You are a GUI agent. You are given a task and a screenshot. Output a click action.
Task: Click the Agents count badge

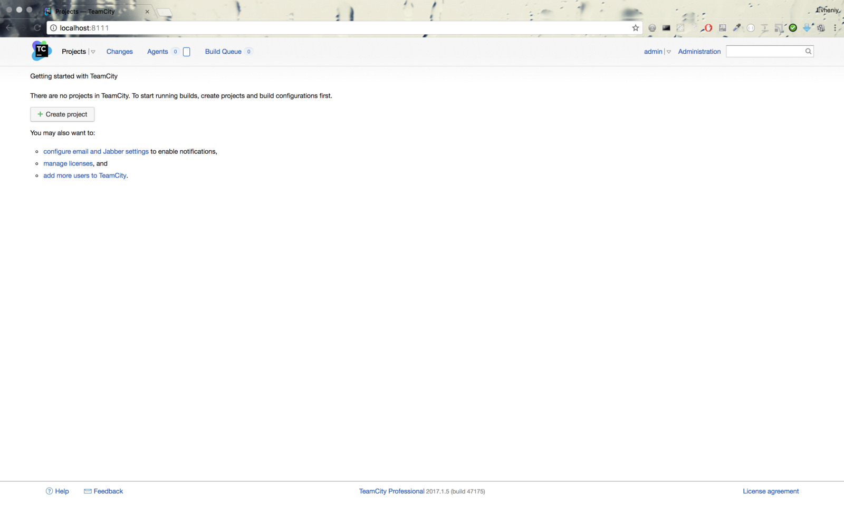(176, 52)
